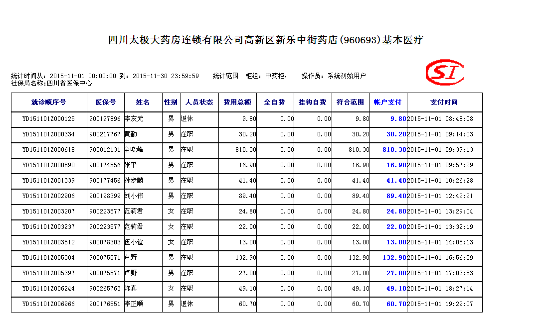
Task: Click the name 陈真
Action: tap(131, 289)
